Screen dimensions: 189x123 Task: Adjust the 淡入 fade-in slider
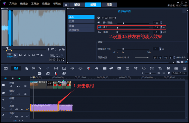[118, 28]
